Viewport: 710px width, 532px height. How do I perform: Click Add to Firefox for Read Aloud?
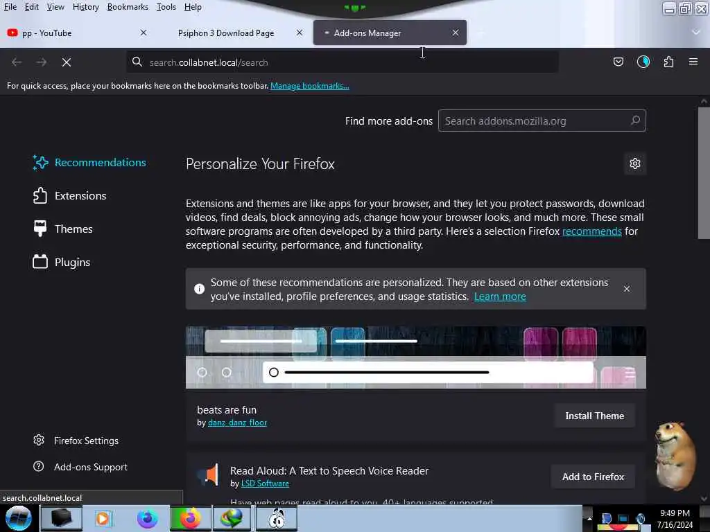tap(593, 477)
